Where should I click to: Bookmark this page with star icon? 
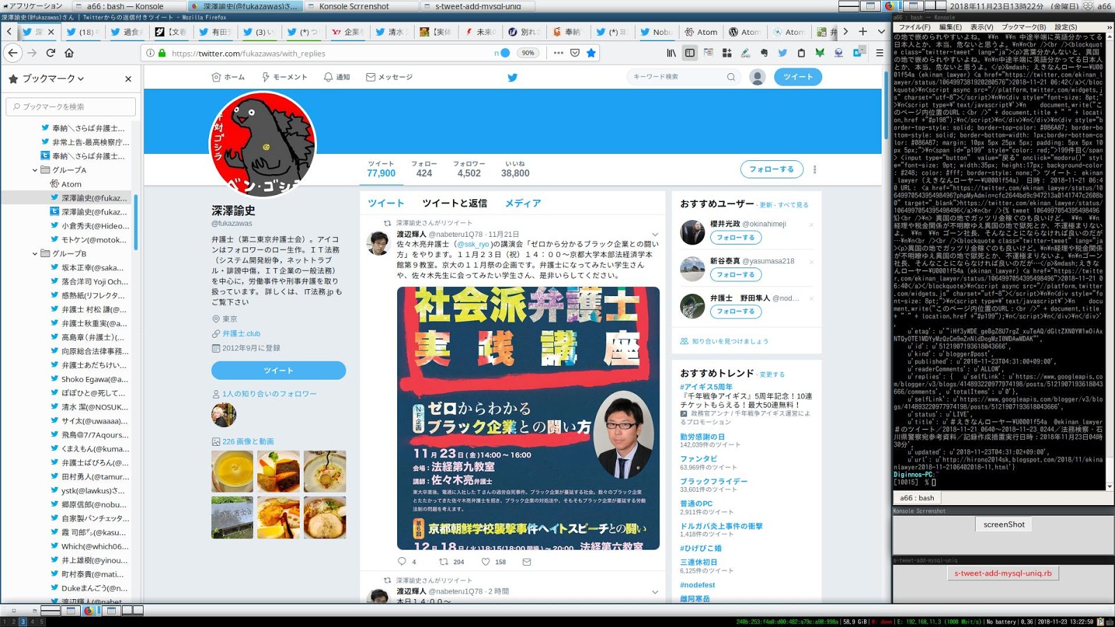tap(591, 53)
